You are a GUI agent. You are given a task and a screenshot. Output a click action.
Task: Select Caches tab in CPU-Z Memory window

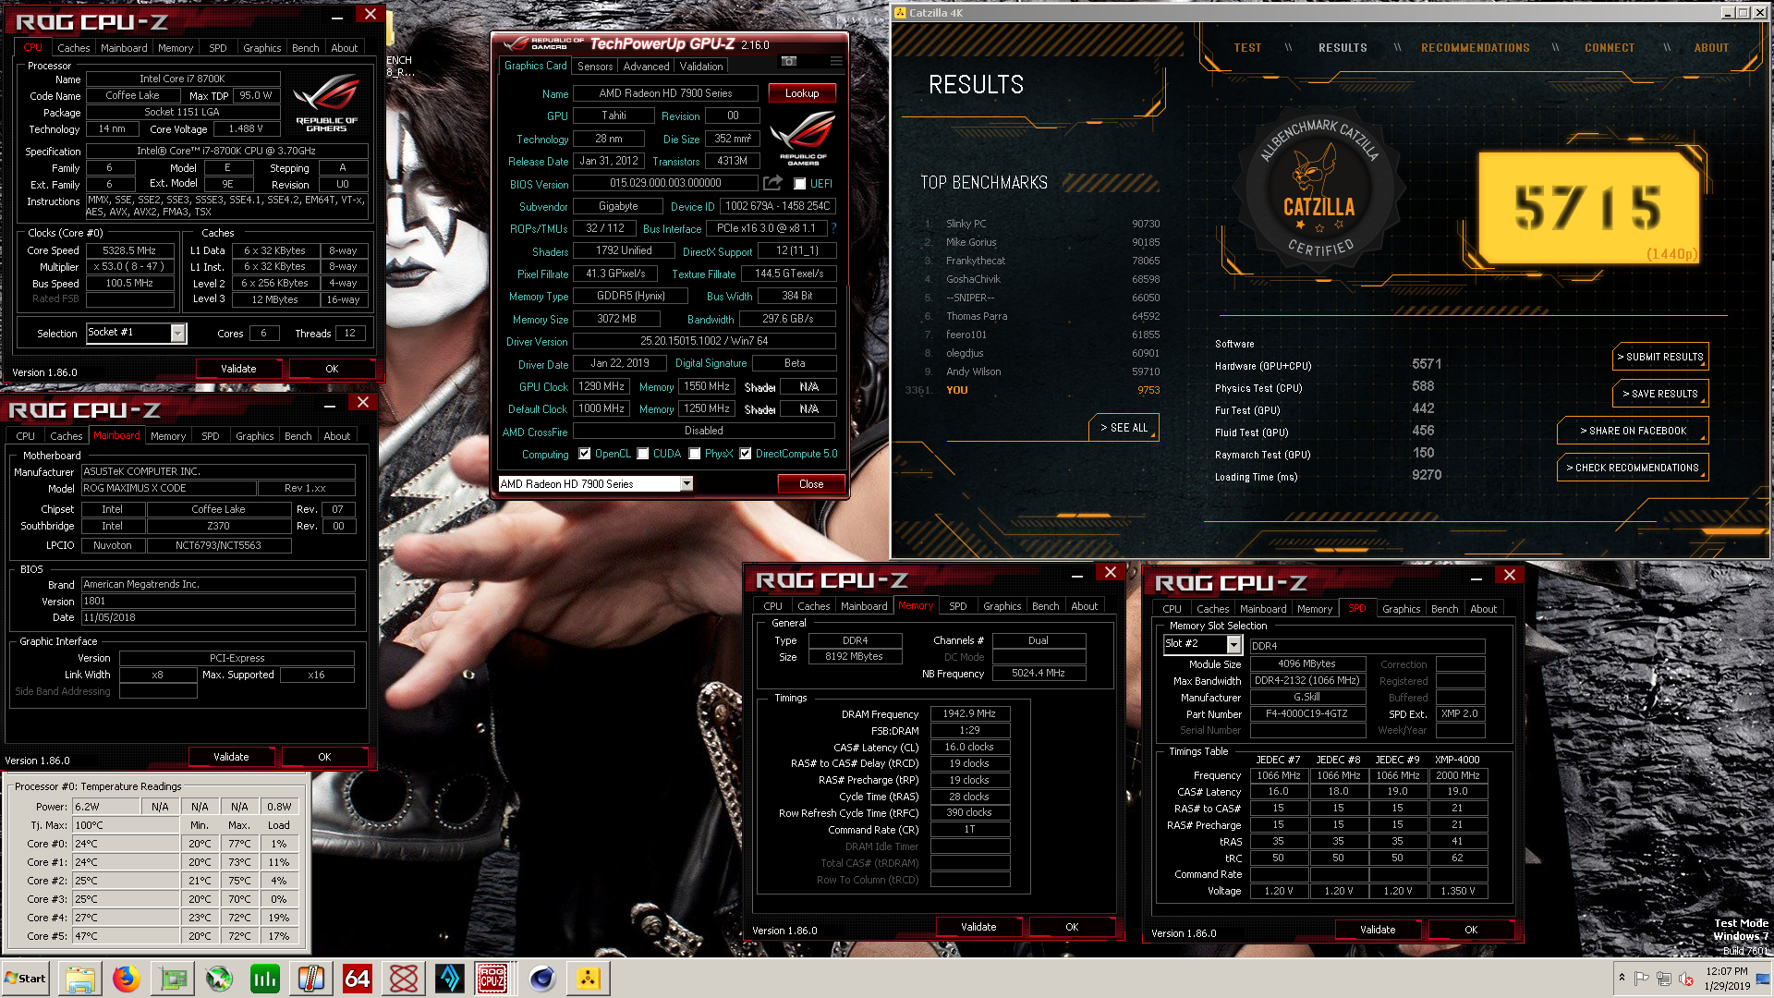click(813, 606)
